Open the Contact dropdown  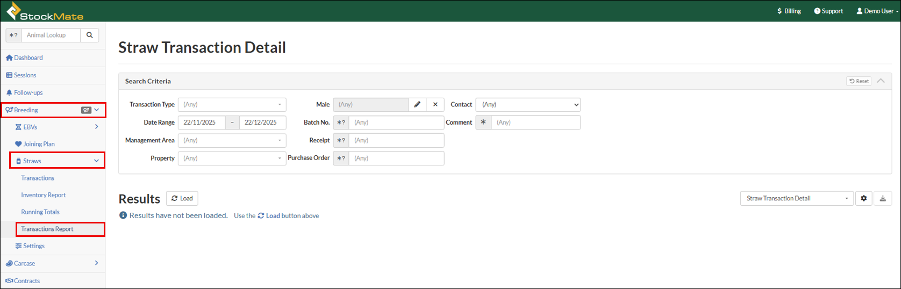528,105
